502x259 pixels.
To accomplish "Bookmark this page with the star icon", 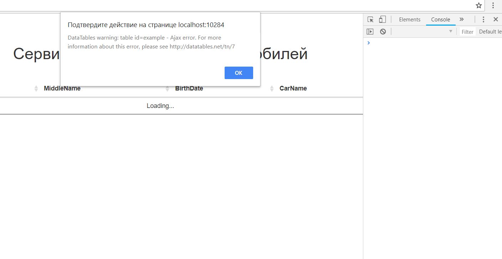I will tap(479, 5).
